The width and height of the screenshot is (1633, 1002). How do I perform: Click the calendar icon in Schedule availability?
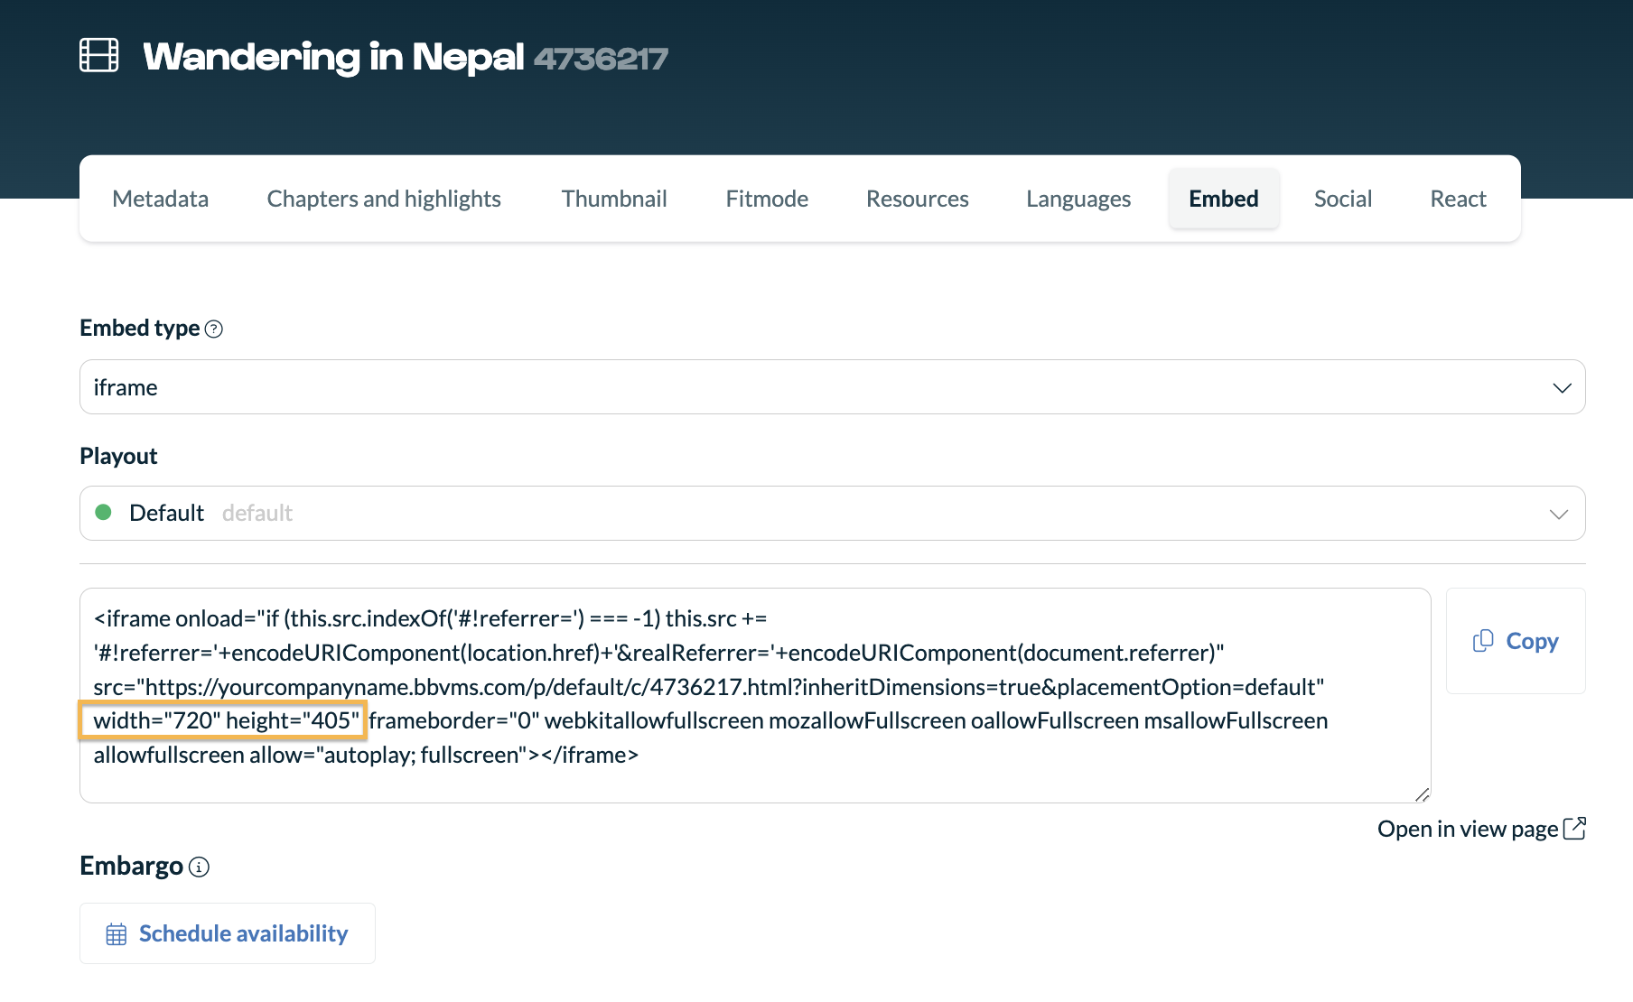point(117,934)
